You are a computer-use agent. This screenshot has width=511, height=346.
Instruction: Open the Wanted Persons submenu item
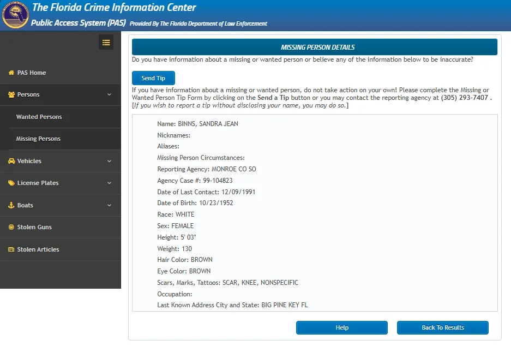(39, 117)
